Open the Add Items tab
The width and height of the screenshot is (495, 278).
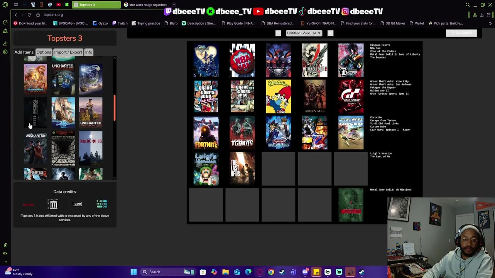24,52
